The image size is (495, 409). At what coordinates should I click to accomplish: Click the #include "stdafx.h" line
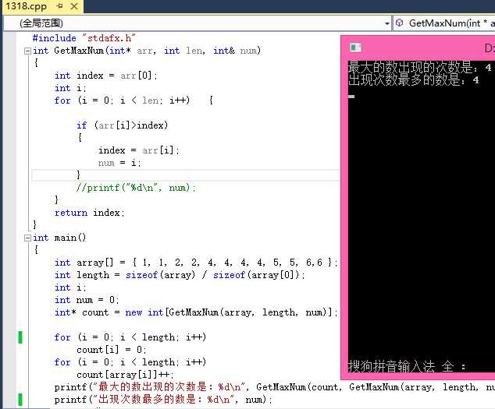[84, 38]
